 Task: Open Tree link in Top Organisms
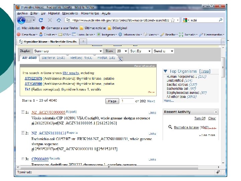pos(205,71)
